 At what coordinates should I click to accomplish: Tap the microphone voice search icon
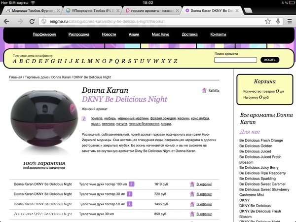pos(278,21)
